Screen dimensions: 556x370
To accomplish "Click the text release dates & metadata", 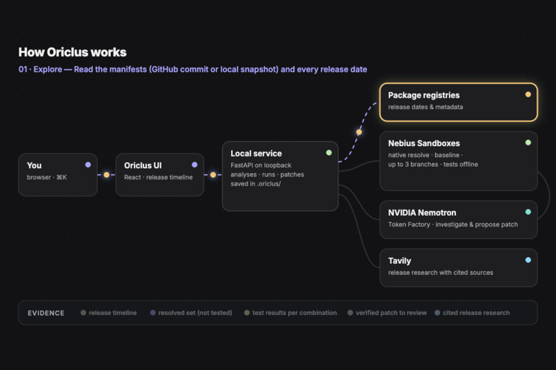I will (426, 107).
